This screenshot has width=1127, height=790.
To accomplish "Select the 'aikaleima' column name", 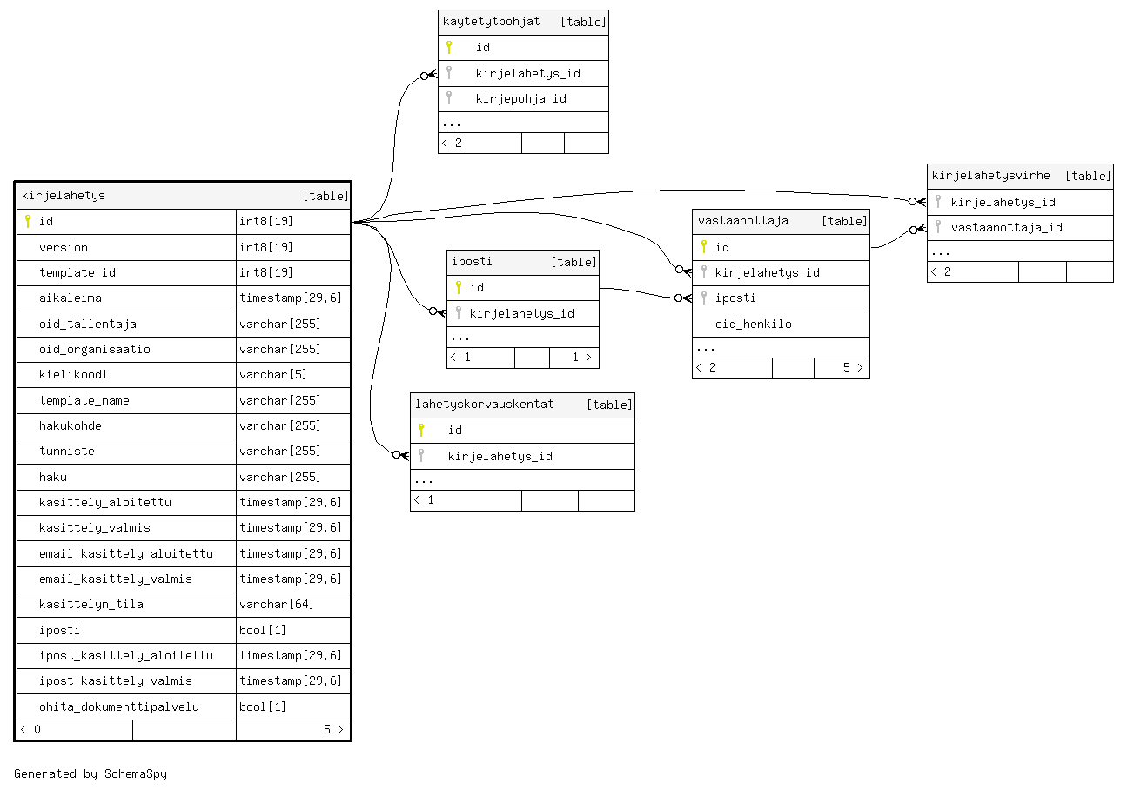I will 70,298.
